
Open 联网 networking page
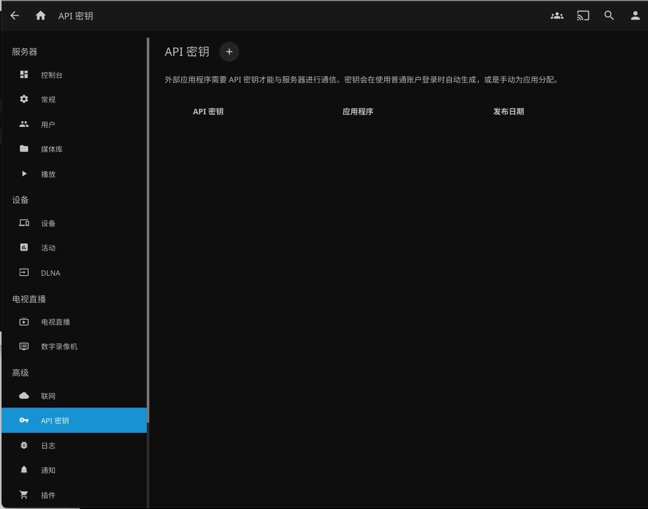pyautogui.click(x=74, y=396)
